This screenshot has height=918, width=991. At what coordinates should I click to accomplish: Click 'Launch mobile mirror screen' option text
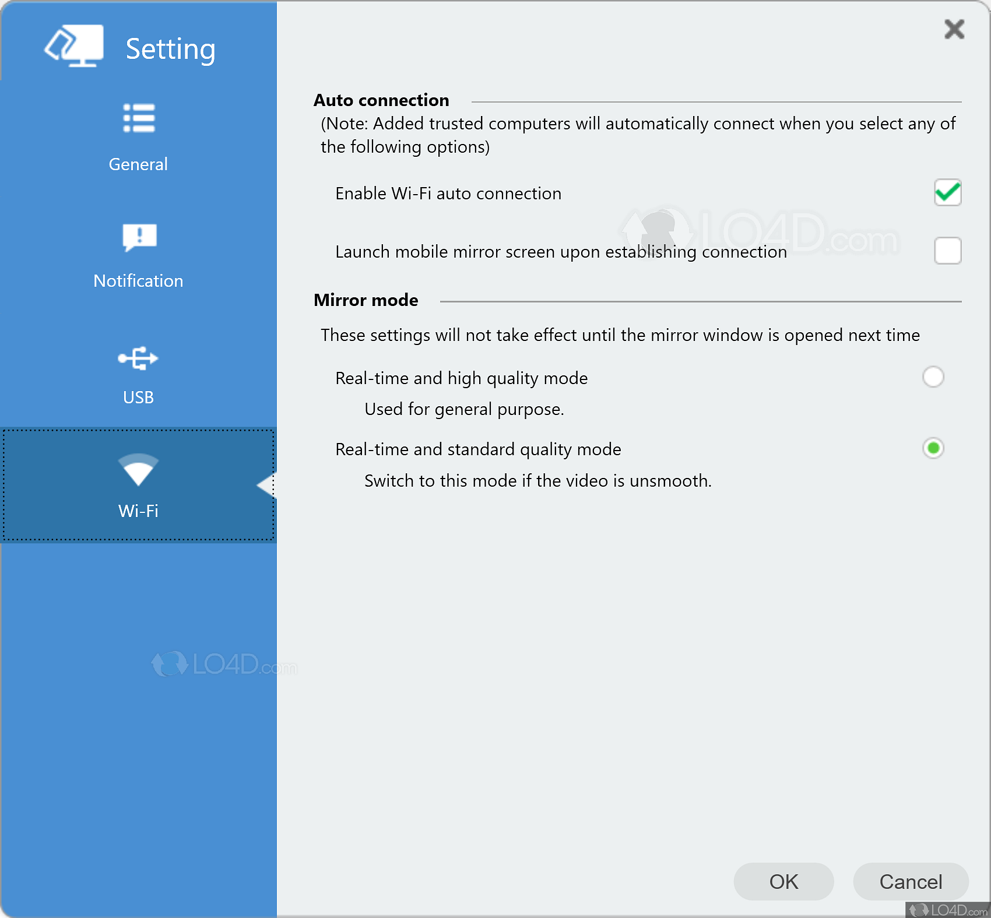coord(561,252)
